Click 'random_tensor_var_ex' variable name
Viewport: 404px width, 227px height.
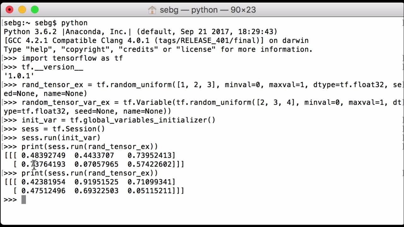pos(66,102)
